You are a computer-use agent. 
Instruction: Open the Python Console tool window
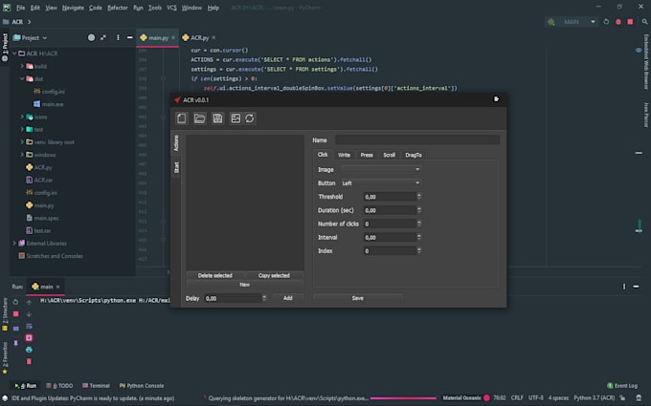pos(141,386)
